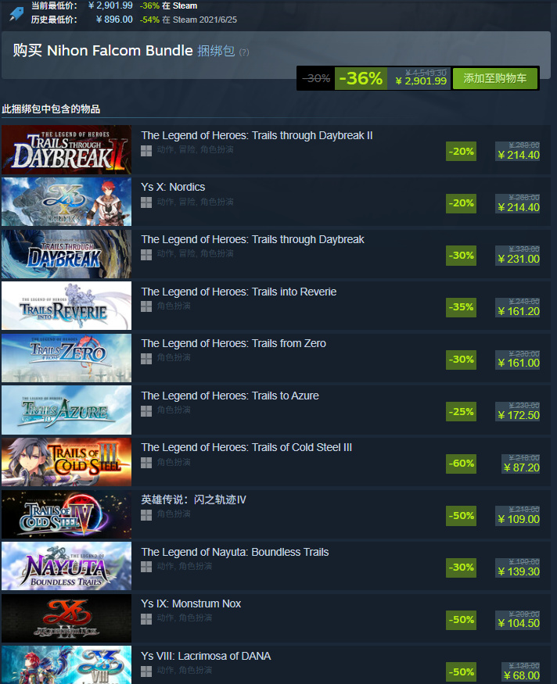Open the Ys X: Nordics title link
Screen dimensions: 557x684
(173, 187)
